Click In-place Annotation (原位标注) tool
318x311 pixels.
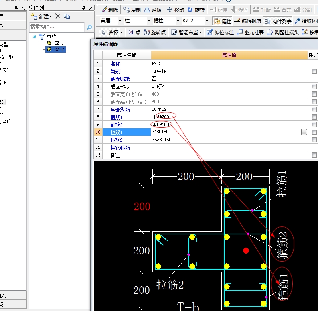click(220, 32)
